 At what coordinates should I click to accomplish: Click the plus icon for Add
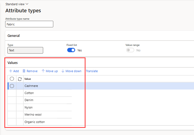11,71
